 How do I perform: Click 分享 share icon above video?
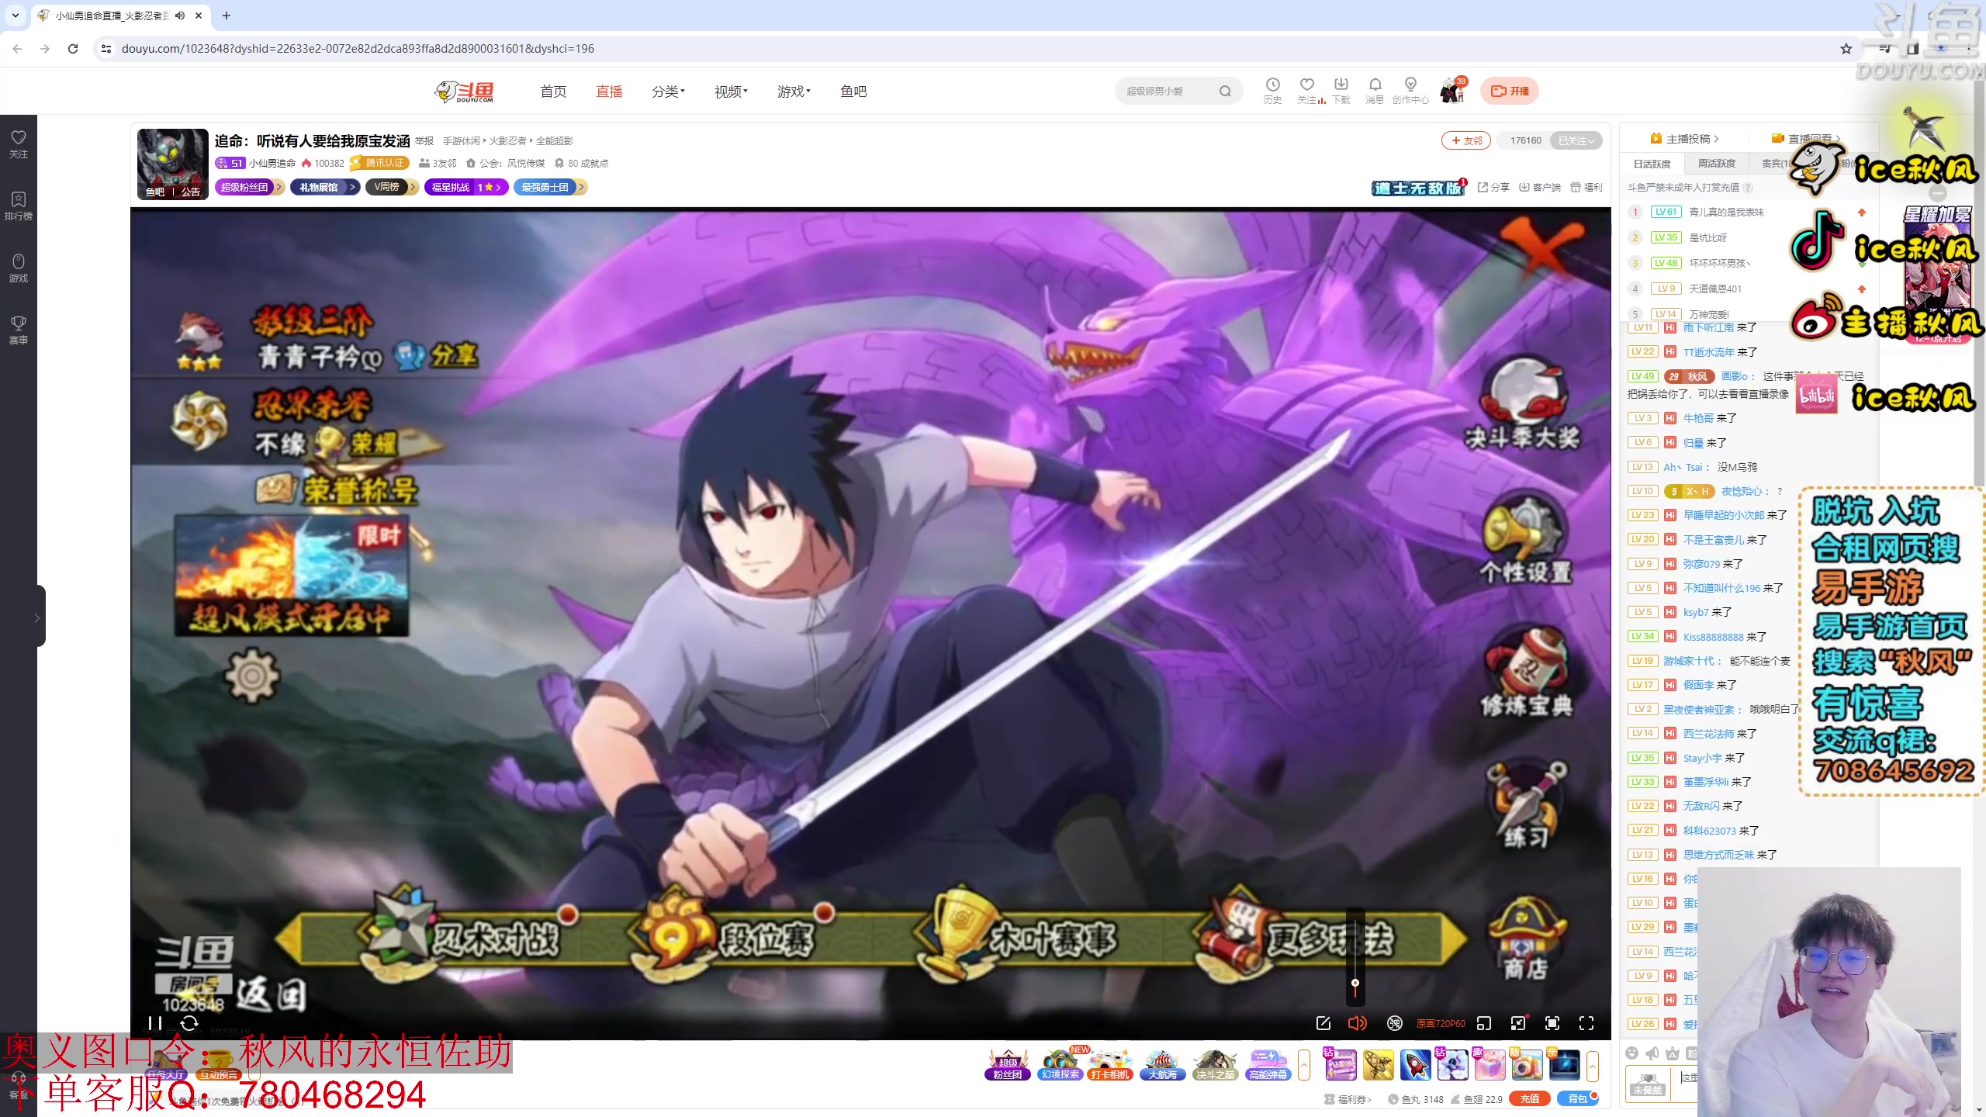click(1493, 187)
